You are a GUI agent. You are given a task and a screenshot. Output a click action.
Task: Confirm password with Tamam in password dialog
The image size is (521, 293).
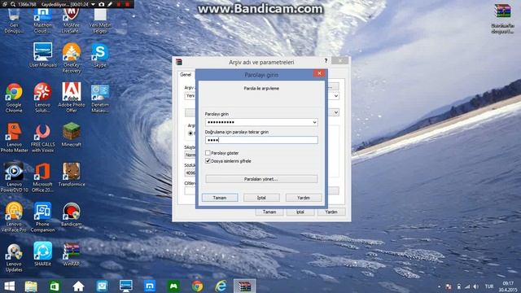click(220, 198)
